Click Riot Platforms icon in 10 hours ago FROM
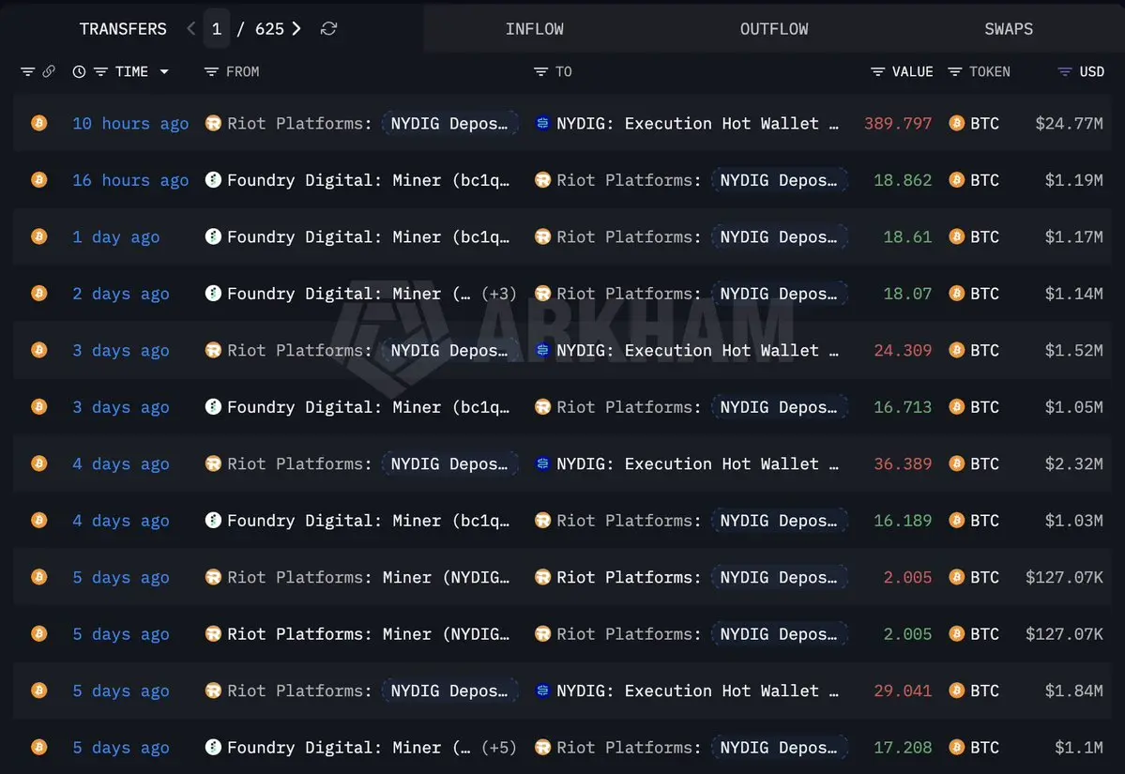 (213, 123)
